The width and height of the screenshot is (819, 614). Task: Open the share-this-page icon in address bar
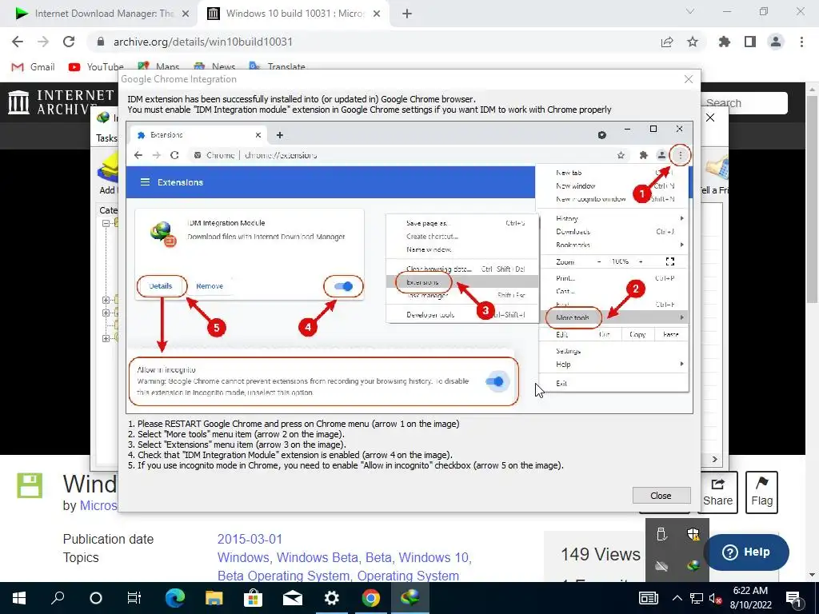667,42
